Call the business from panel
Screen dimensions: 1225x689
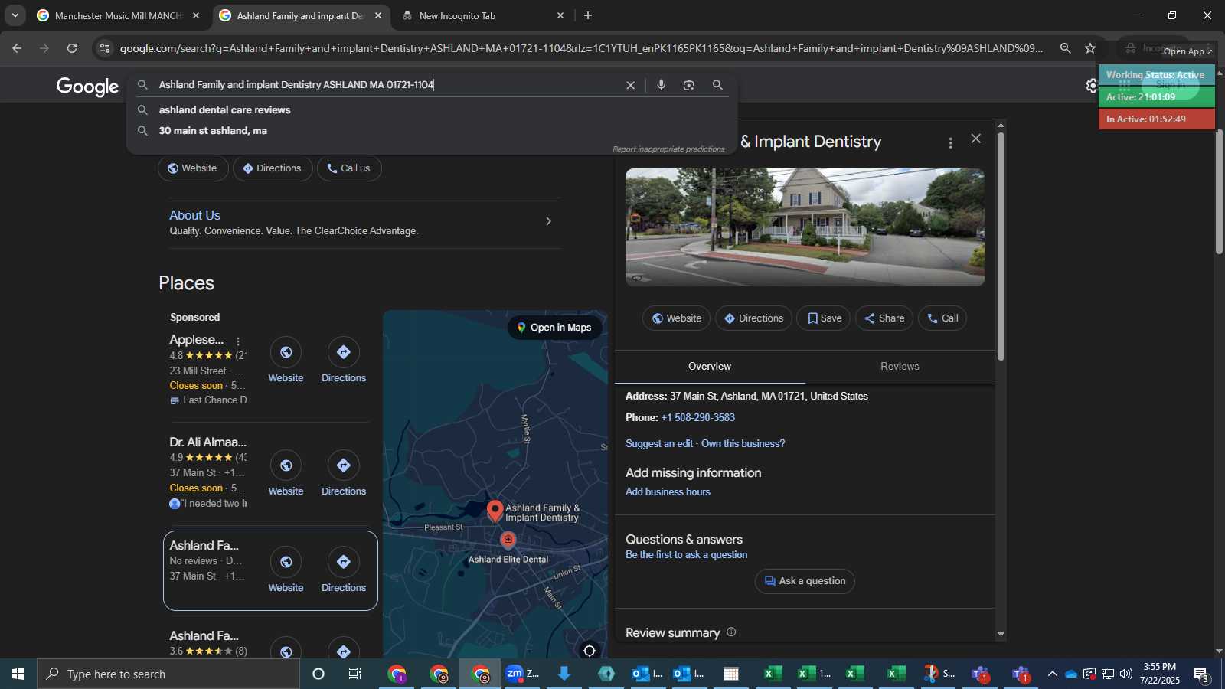click(x=942, y=318)
